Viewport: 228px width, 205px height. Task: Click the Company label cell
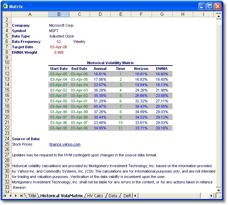21,25
